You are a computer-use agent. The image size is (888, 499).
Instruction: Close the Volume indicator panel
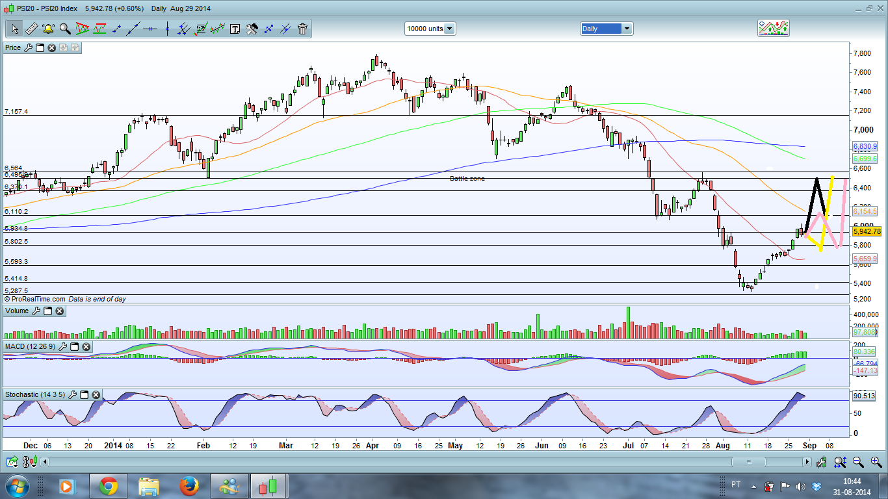pyautogui.click(x=60, y=311)
